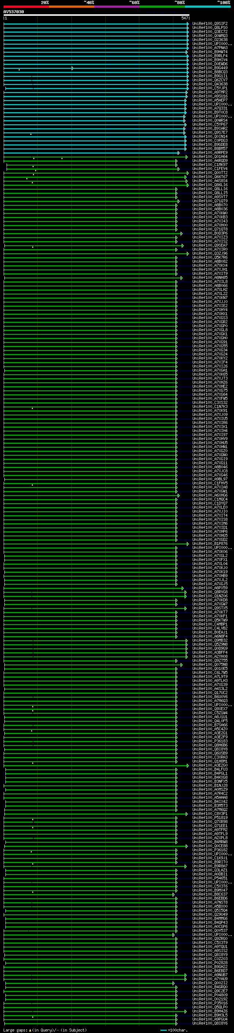
Task: Open the UniRef100_Q43638 label
Action: pos(210,84)
